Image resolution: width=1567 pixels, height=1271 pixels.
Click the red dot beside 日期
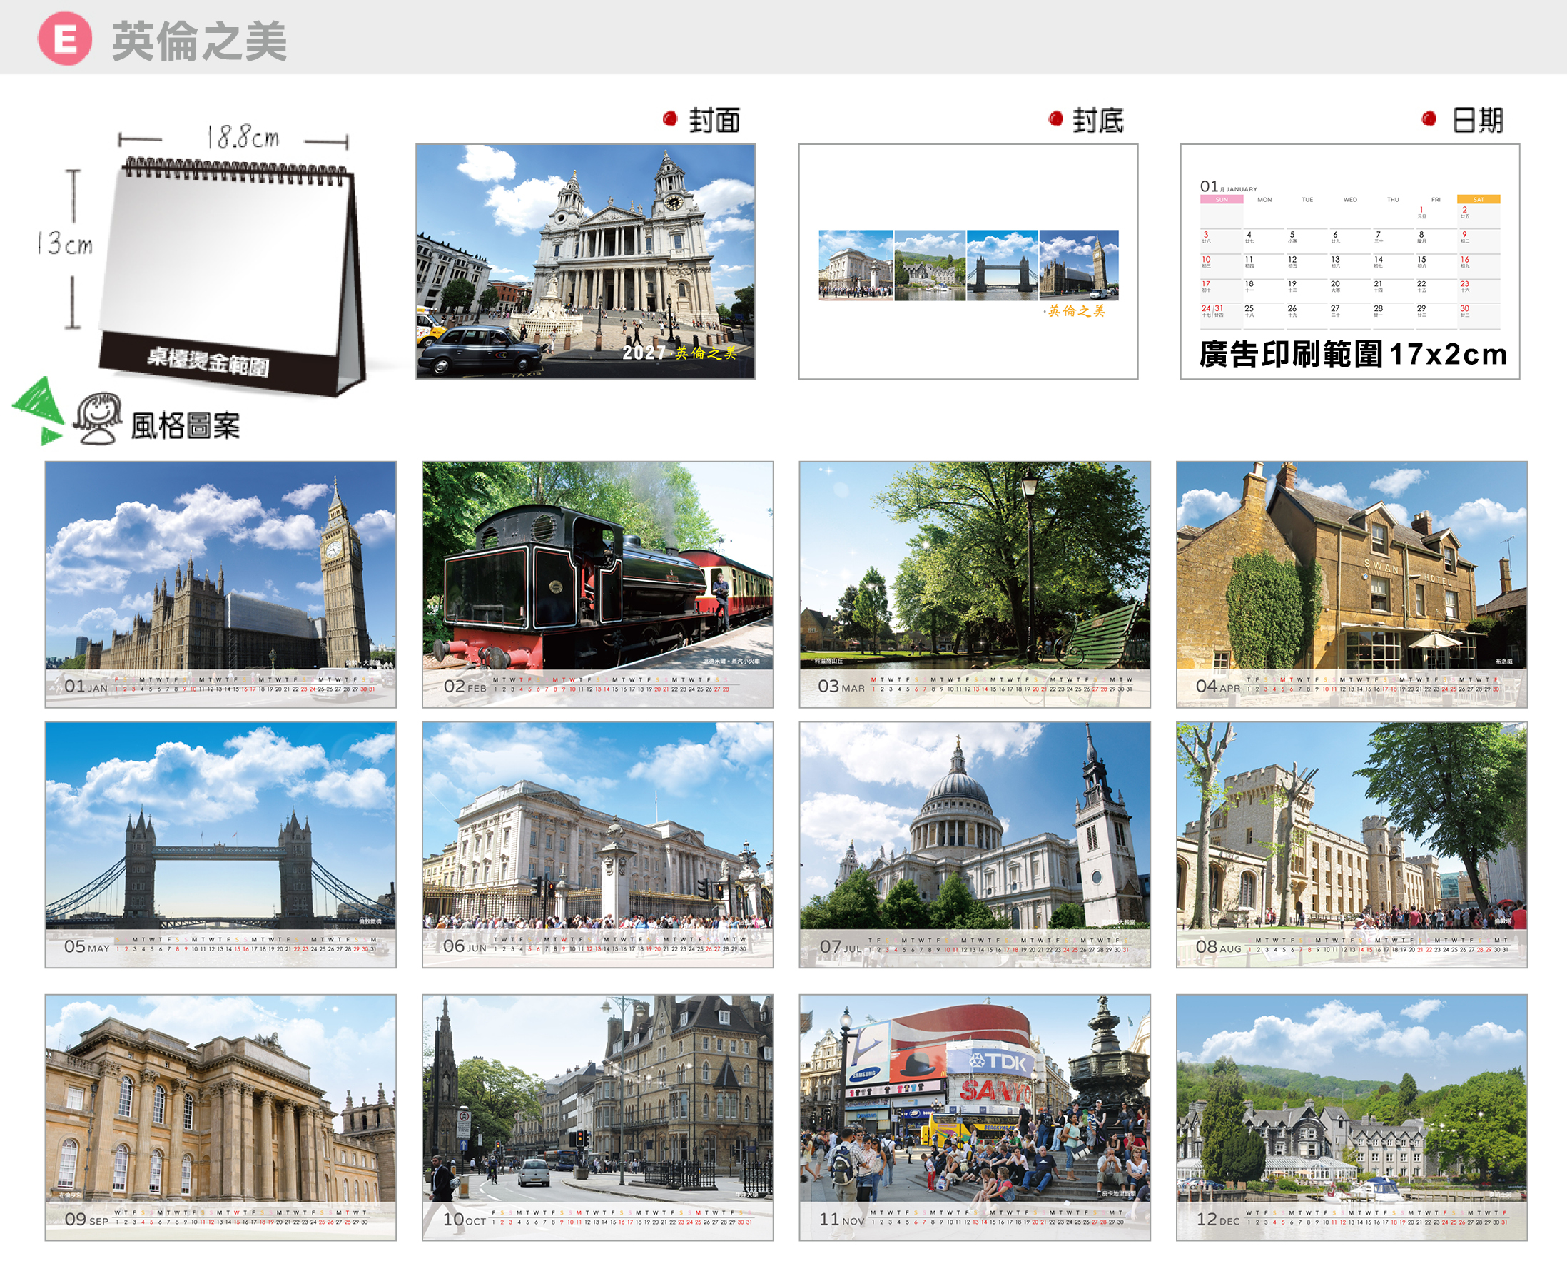click(x=1429, y=118)
